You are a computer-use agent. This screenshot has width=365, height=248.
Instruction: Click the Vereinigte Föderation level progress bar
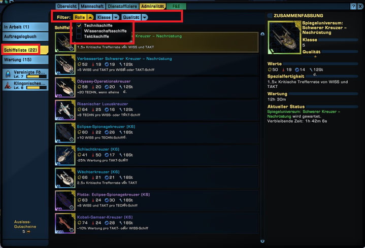(x=37, y=77)
